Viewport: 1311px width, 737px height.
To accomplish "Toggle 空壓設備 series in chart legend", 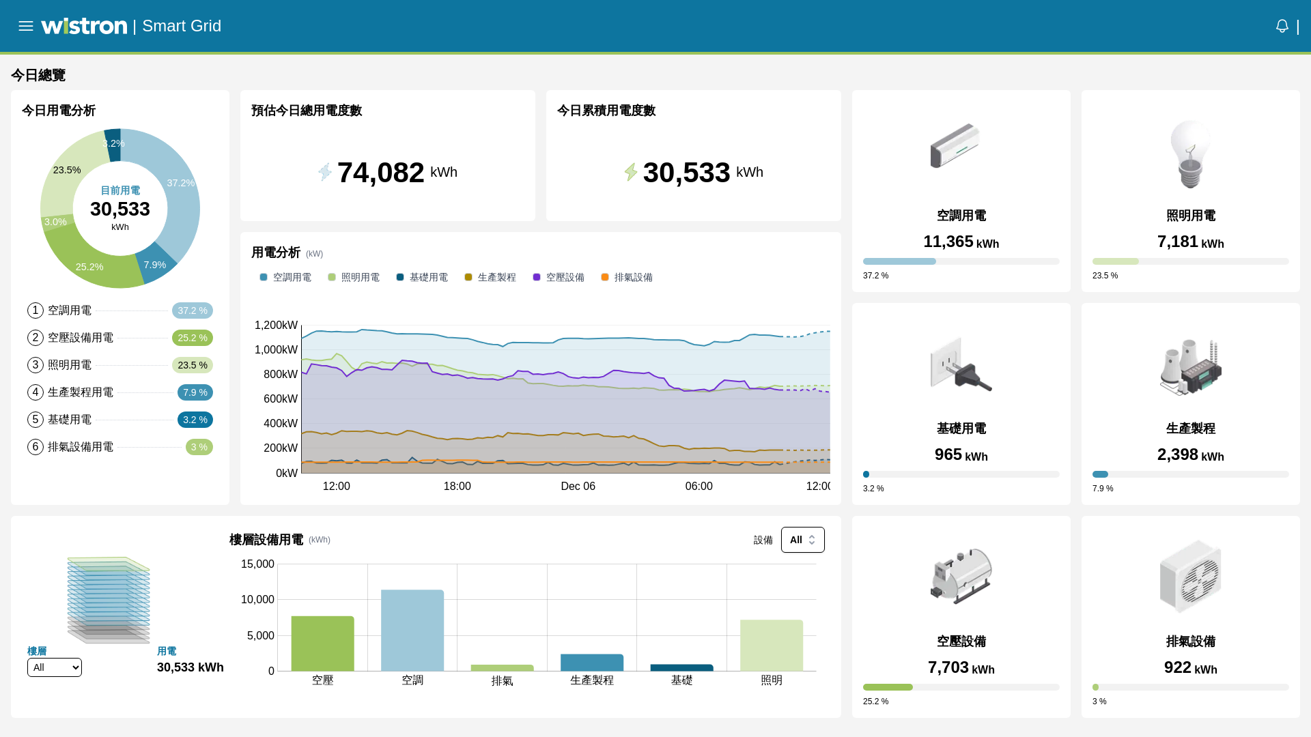I will [559, 277].
